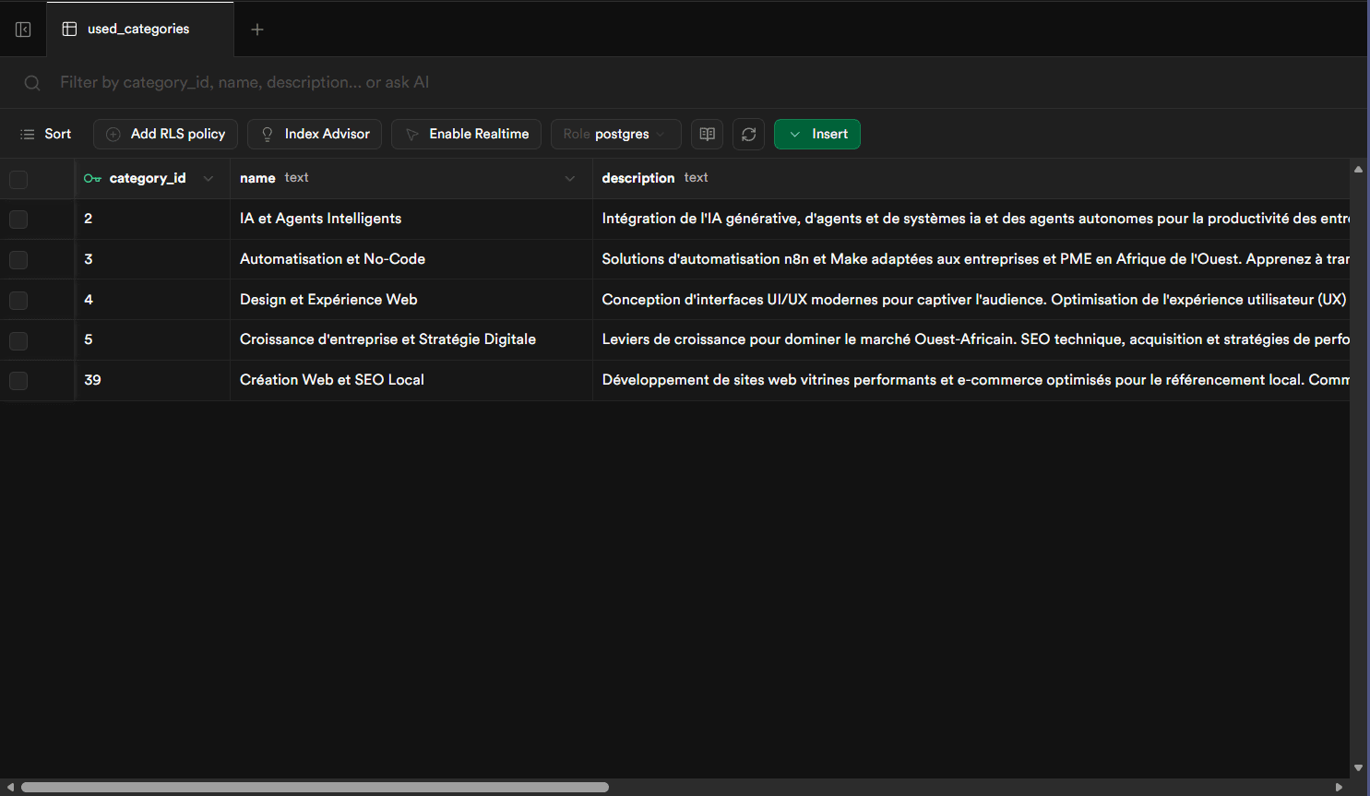Enable Realtime for this table
This screenshot has height=796, width=1370.
(466, 134)
